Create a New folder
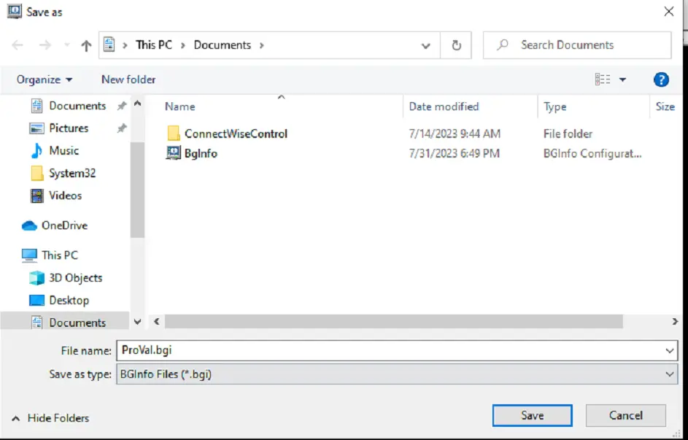The height and width of the screenshot is (440, 688). [x=128, y=80]
